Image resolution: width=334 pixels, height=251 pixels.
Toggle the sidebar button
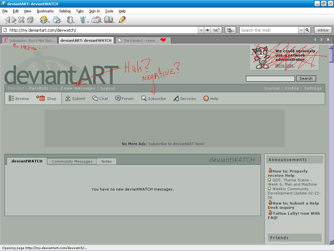point(323,30)
